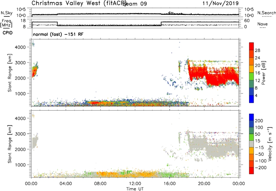This screenshot has width=276, height=191.
Task: Click the 'N.Search' legend label
Action: coord(266,13)
